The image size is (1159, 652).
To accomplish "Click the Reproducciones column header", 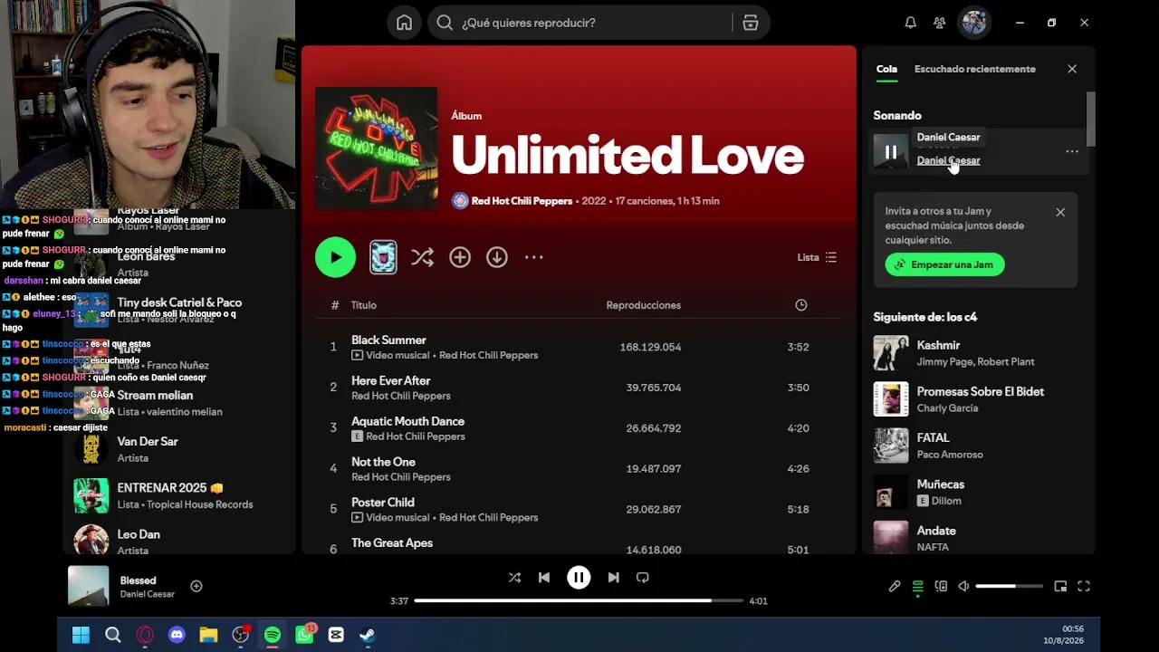I will click(x=643, y=305).
